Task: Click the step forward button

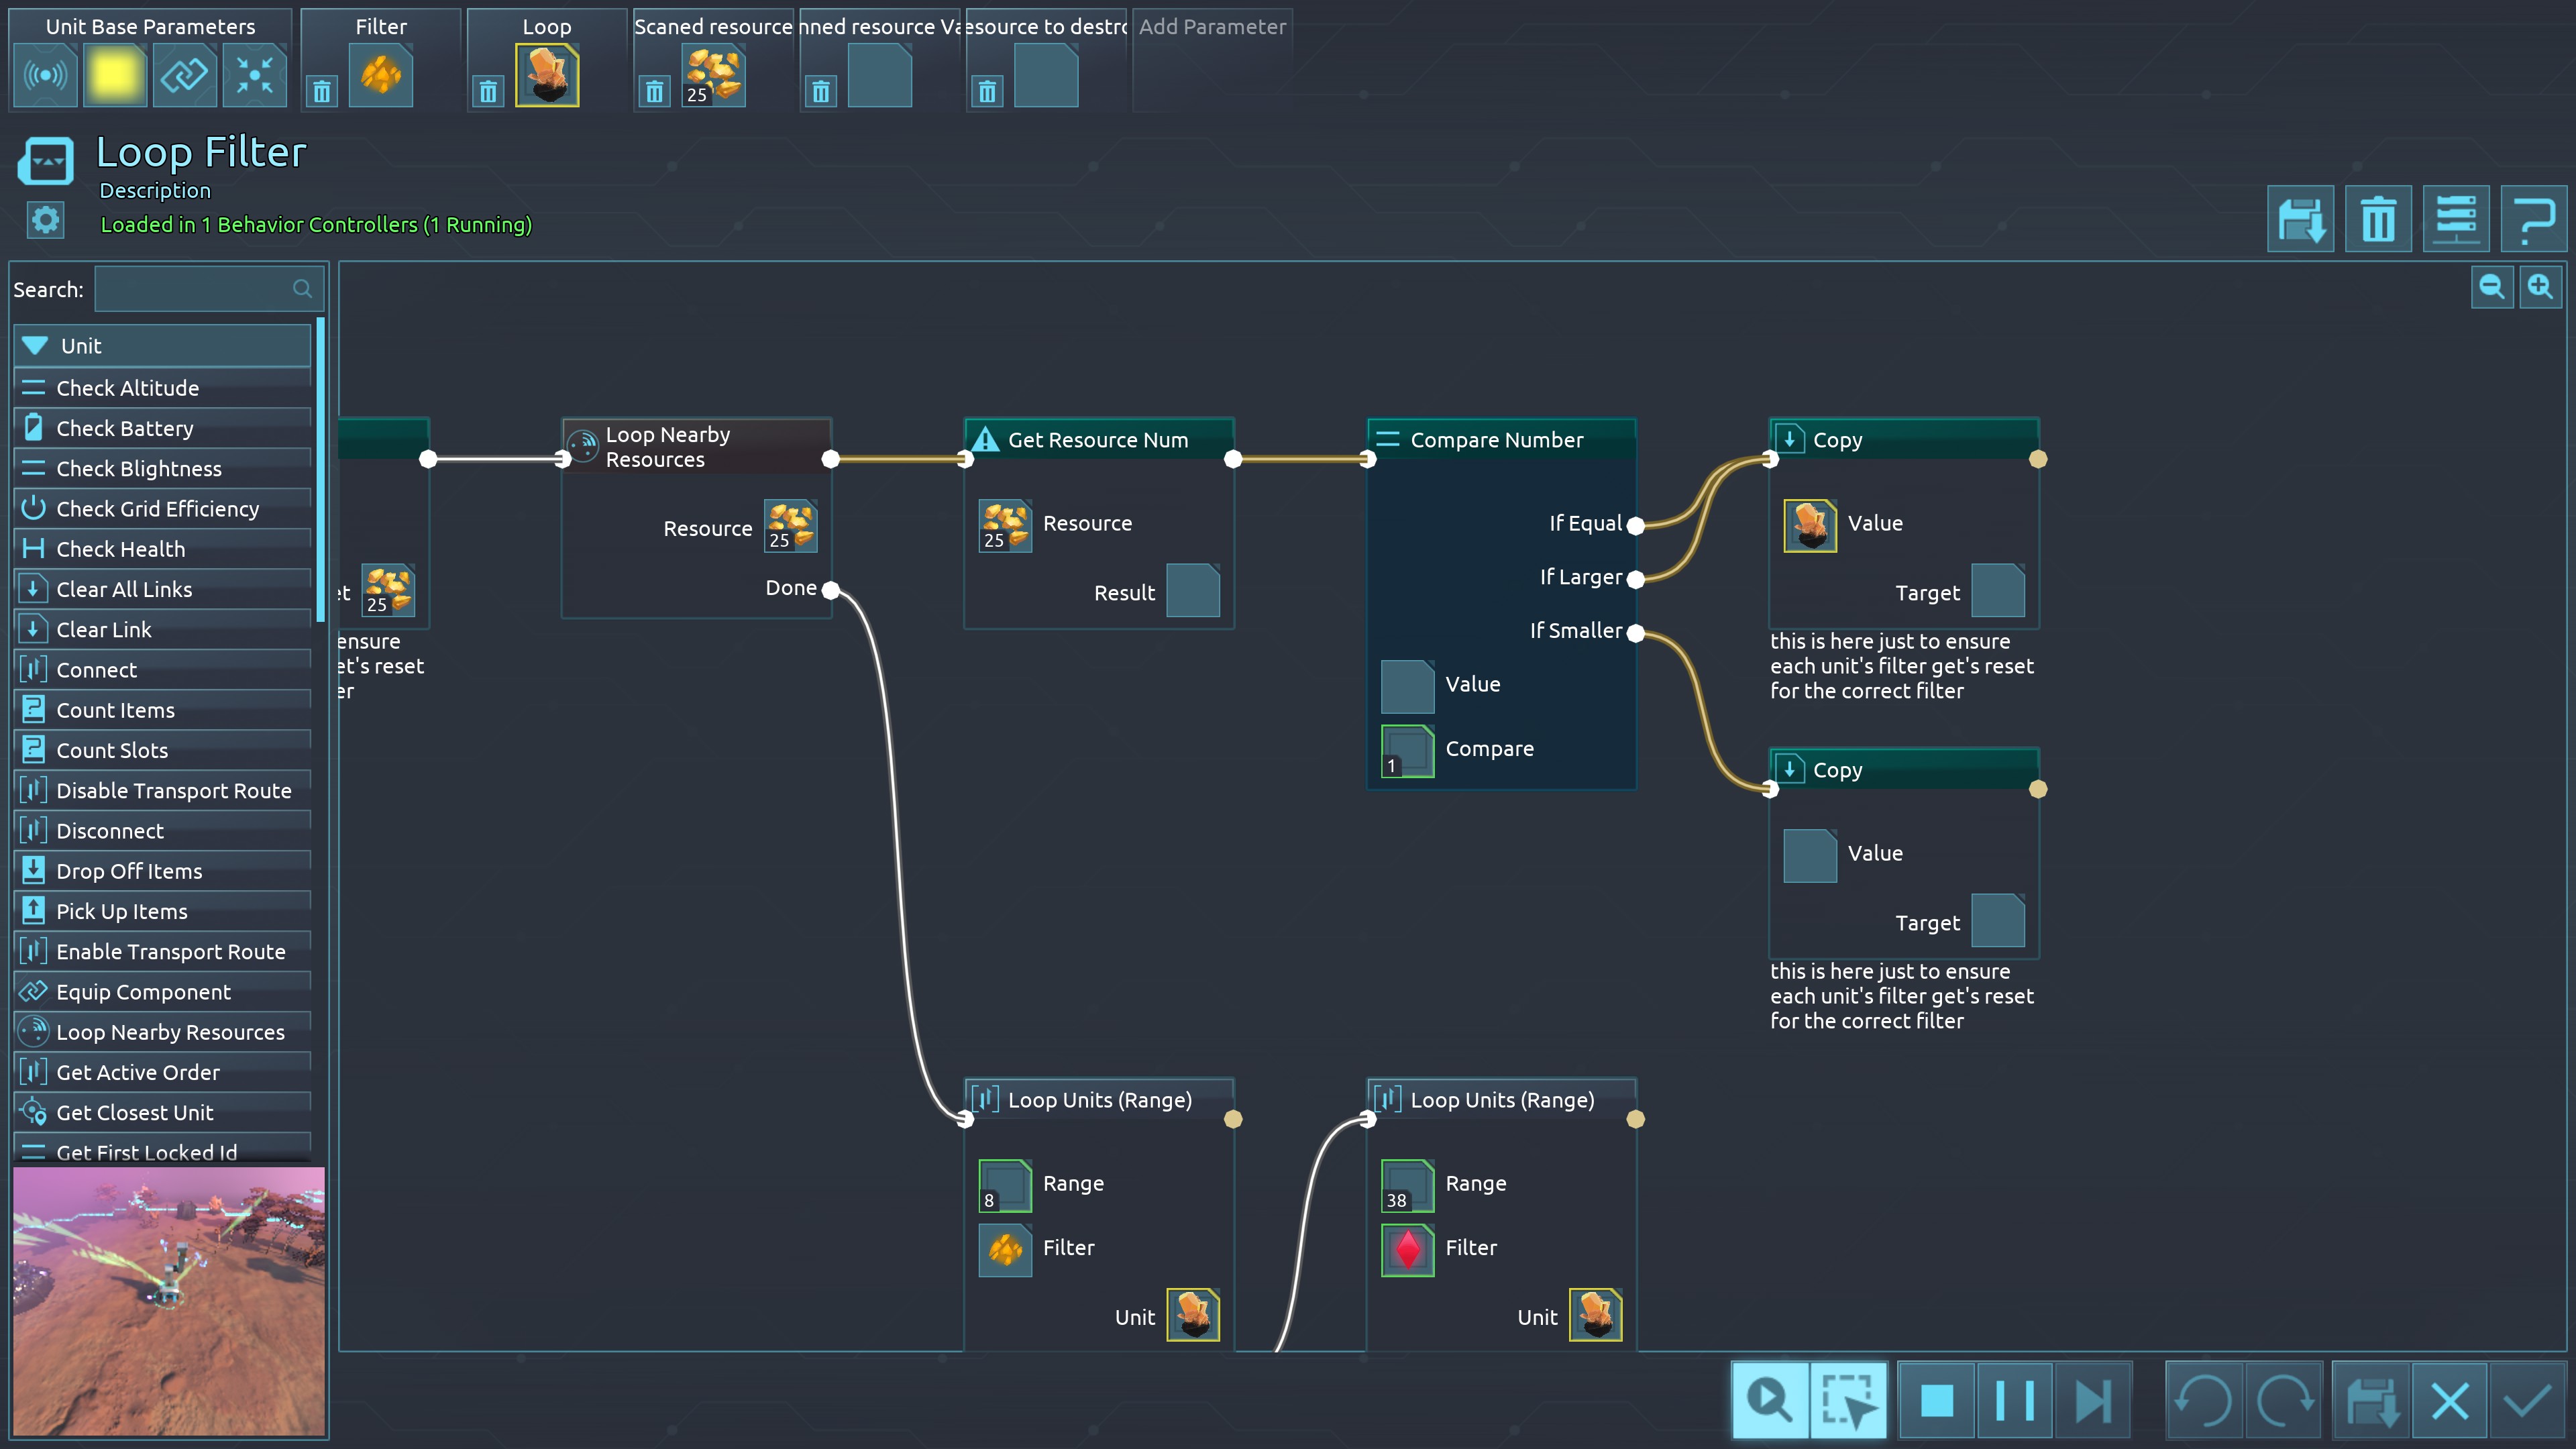Action: [2092, 1400]
